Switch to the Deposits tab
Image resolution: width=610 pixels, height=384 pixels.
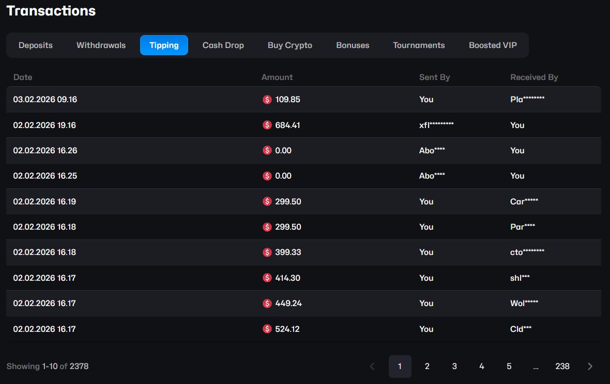[x=35, y=45]
